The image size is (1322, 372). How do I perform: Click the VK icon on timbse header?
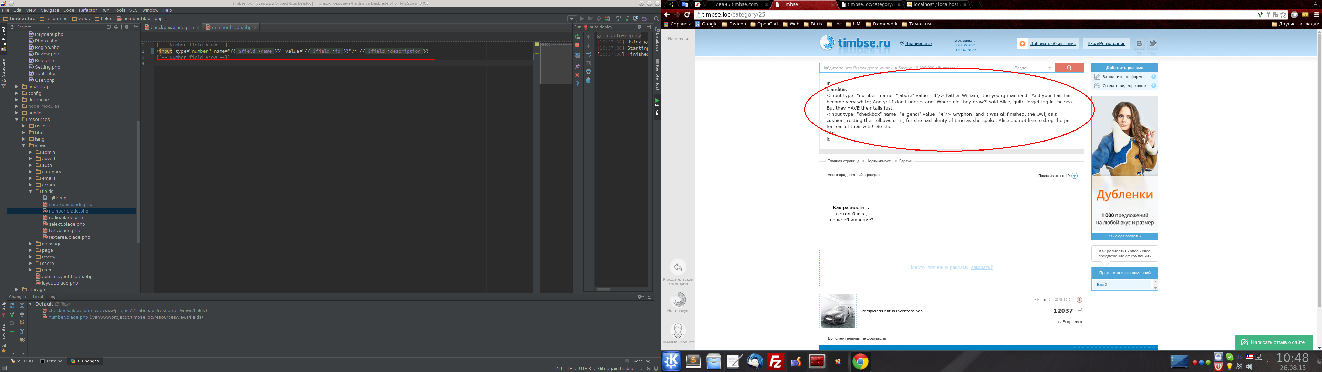click(x=1139, y=44)
